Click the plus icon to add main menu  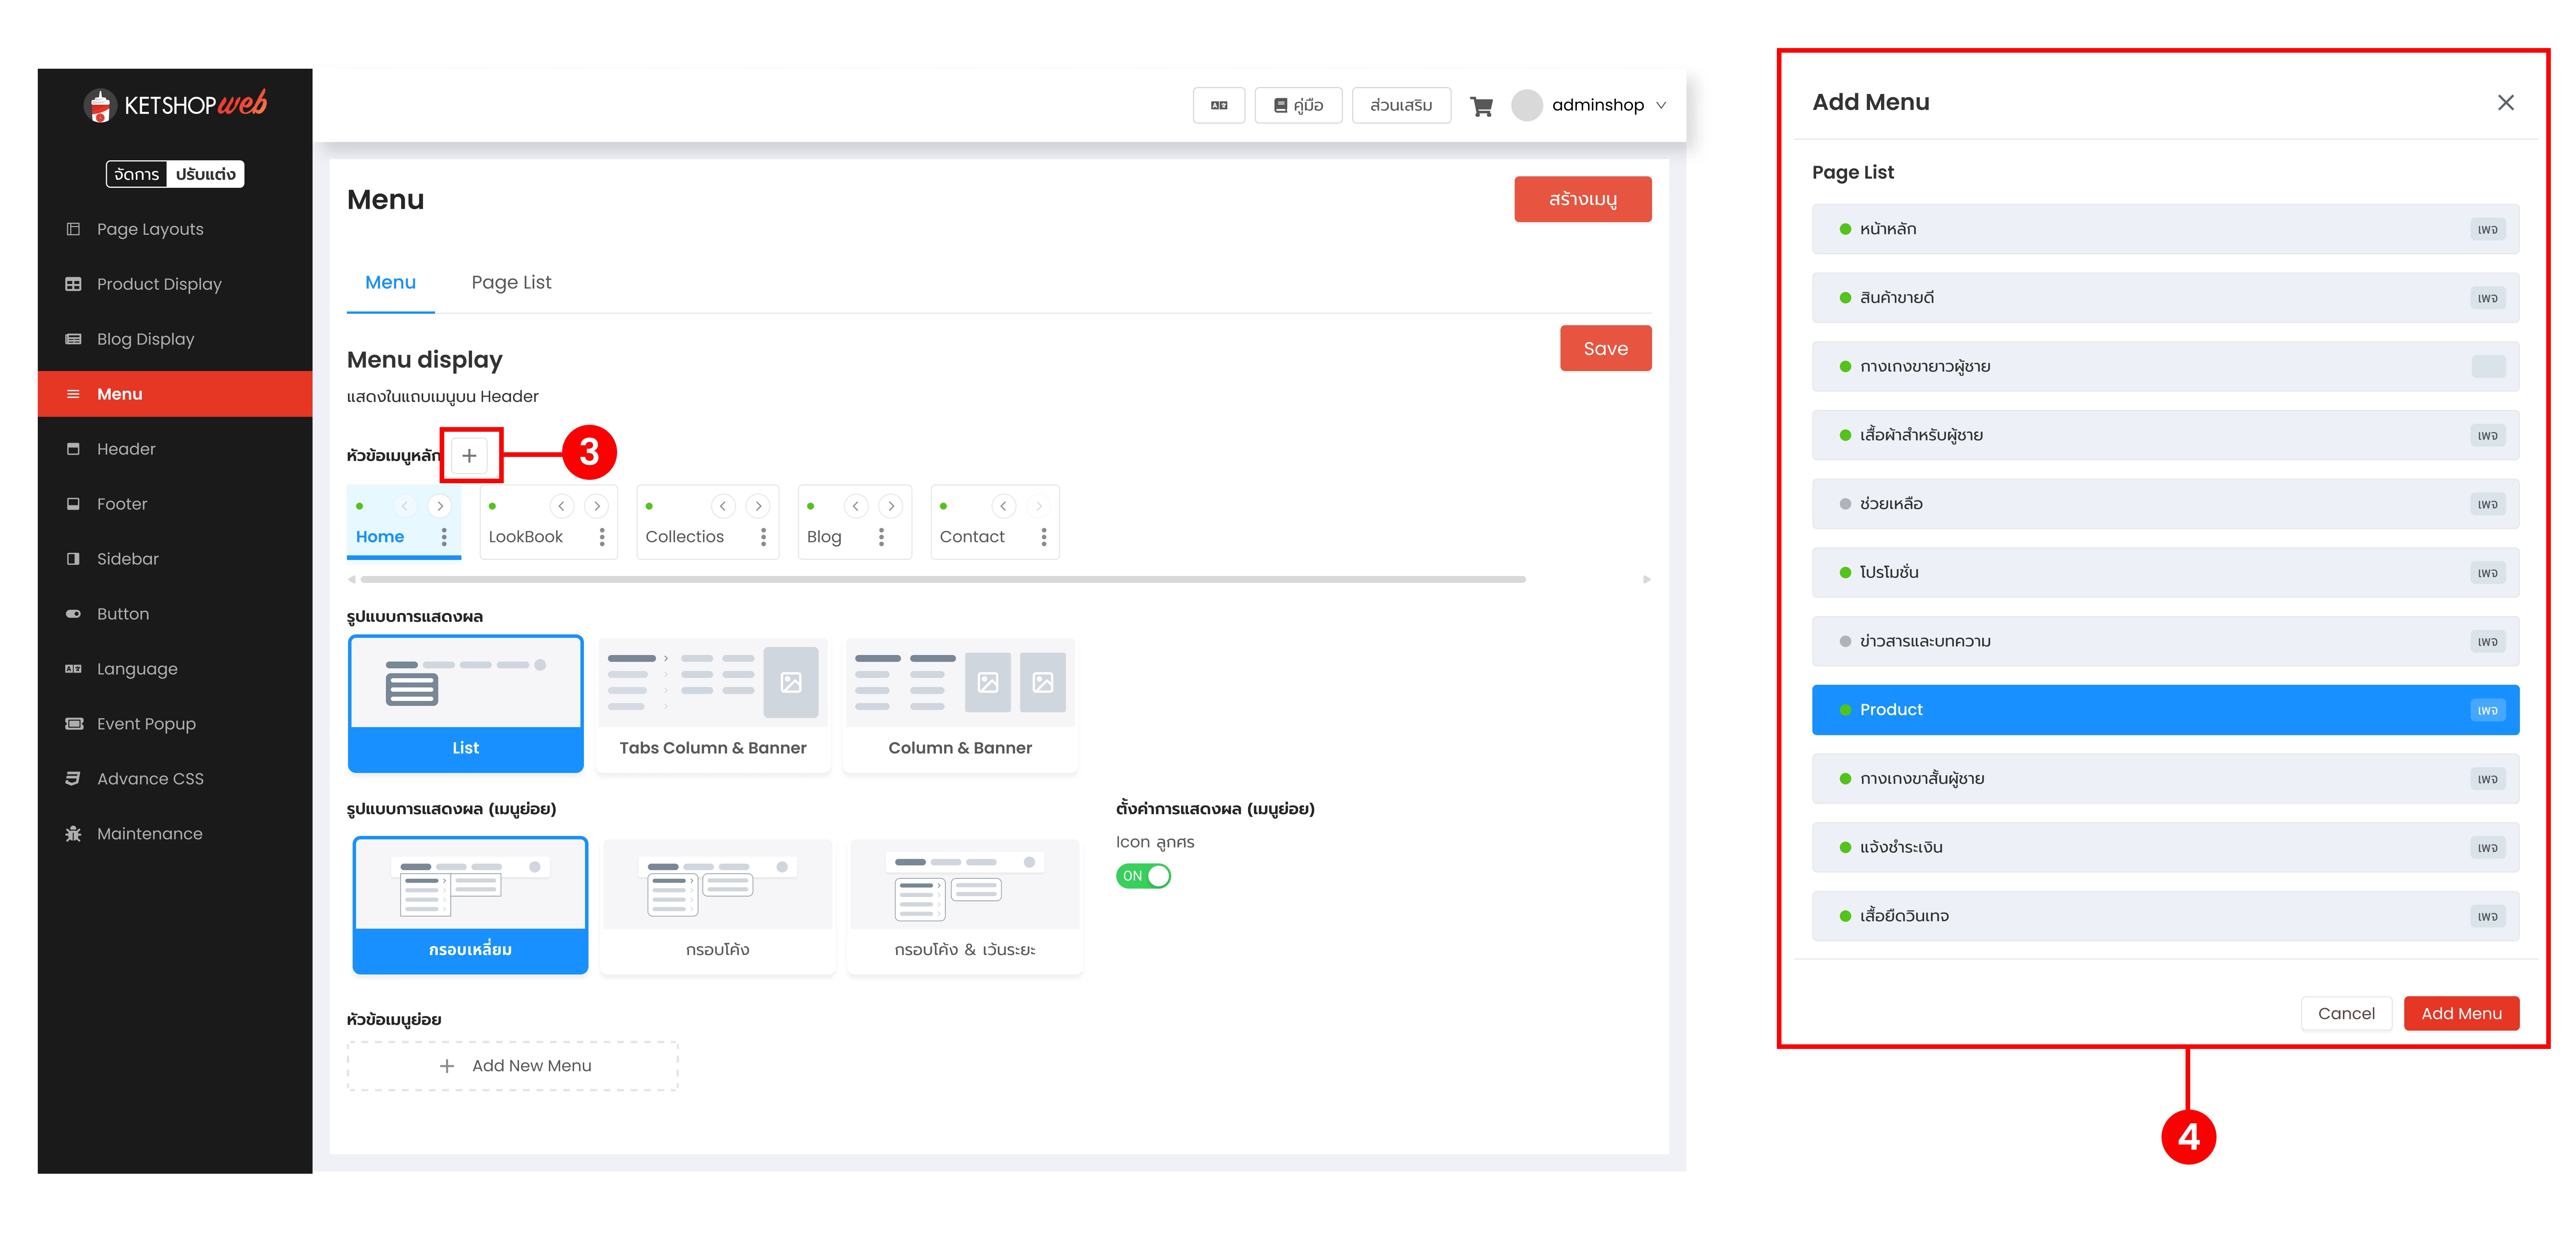click(469, 456)
